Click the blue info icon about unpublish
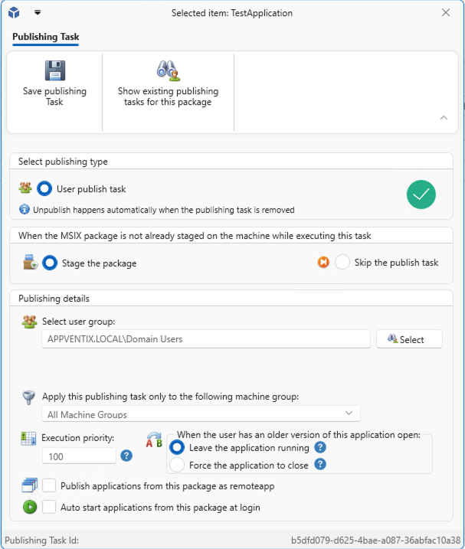Screen dimensions: 465x549 (x=25, y=209)
